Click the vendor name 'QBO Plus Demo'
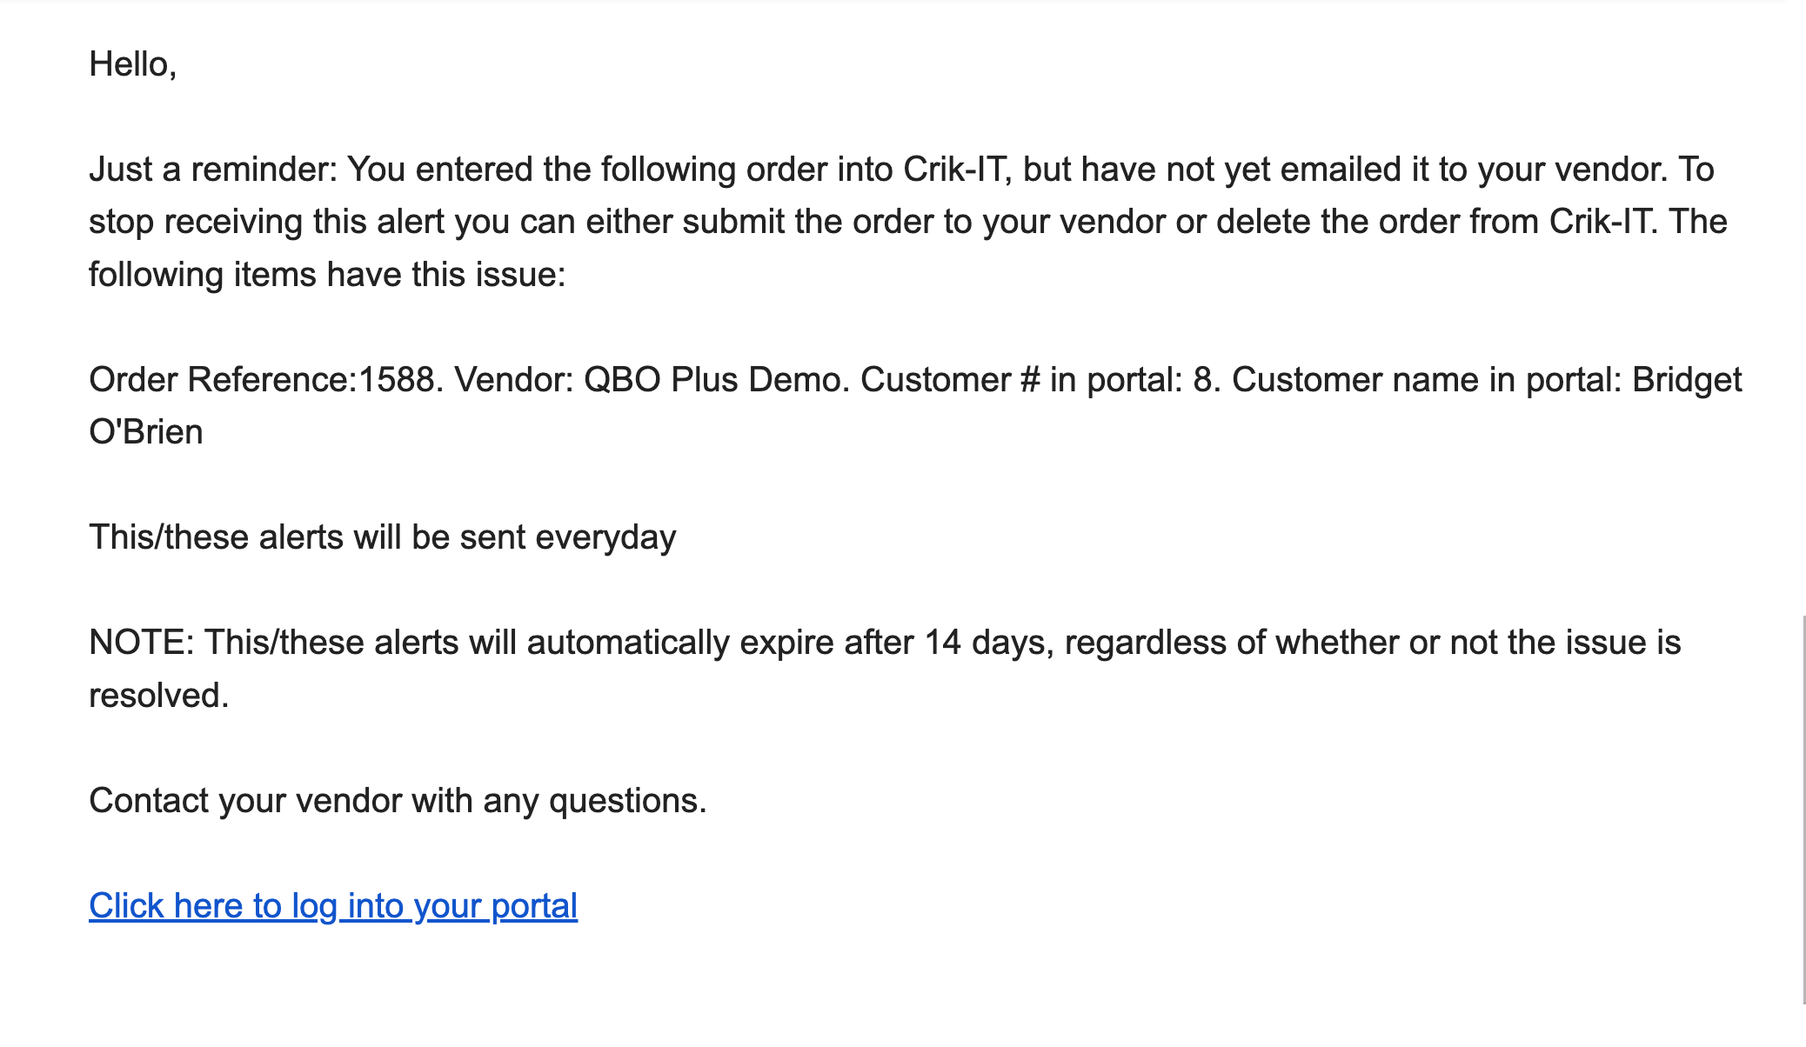Screen dimensions: 1806x1047 click(715, 380)
